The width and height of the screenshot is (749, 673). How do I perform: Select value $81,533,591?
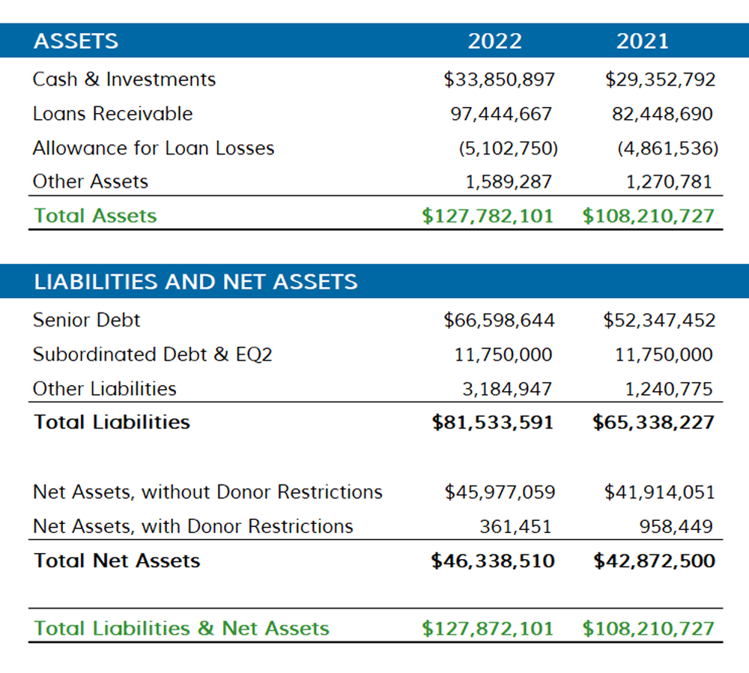pos(493,423)
